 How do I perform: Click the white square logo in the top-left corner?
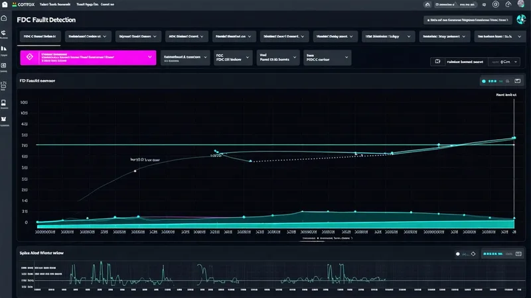5,5
